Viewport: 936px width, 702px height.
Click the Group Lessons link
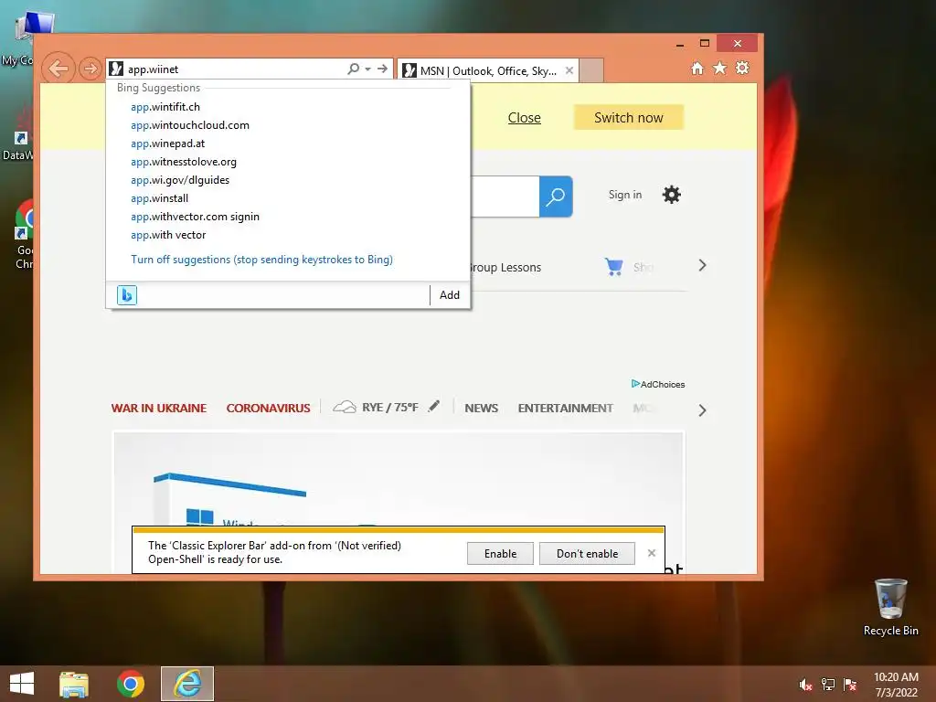pyautogui.click(x=505, y=268)
